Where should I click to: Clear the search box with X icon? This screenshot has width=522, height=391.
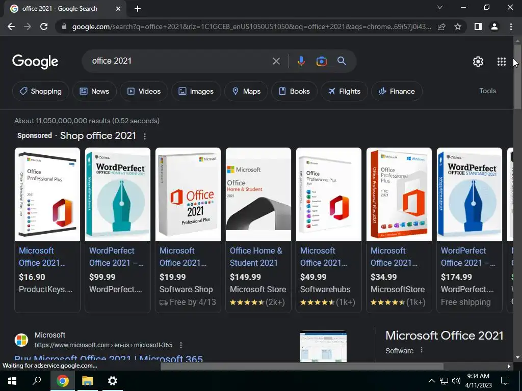(x=276, y=61)
